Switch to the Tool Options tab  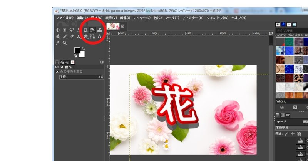[57, 62]
